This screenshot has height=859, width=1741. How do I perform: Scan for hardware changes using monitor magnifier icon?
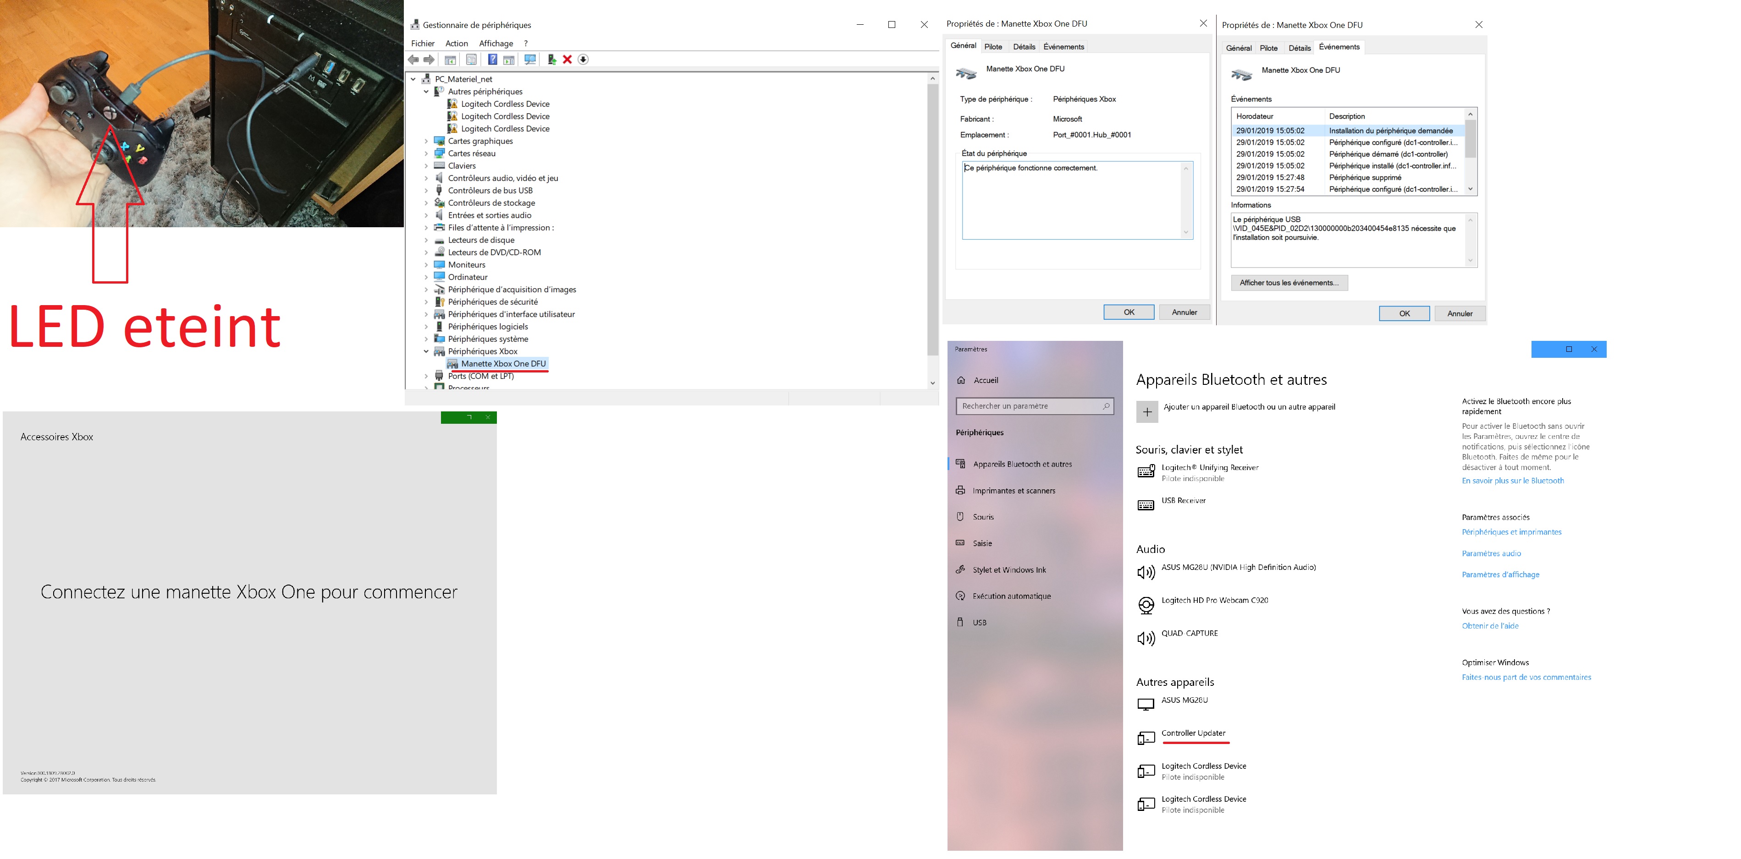tap(530, 60)
